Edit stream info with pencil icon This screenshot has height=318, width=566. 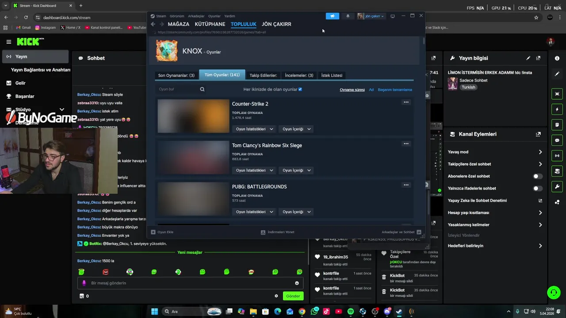click(528, 58)
